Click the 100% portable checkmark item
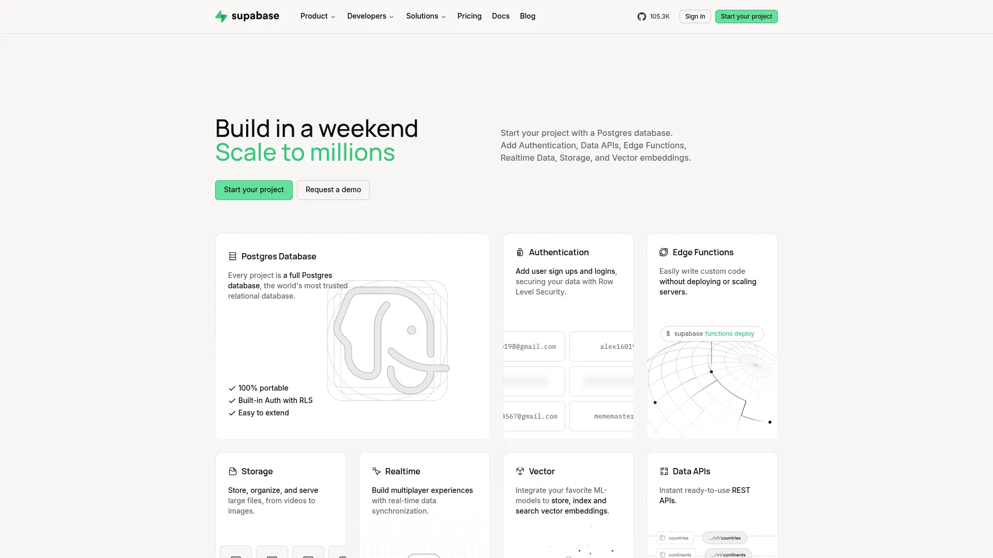The image size is (993, 558). point(259,388)
